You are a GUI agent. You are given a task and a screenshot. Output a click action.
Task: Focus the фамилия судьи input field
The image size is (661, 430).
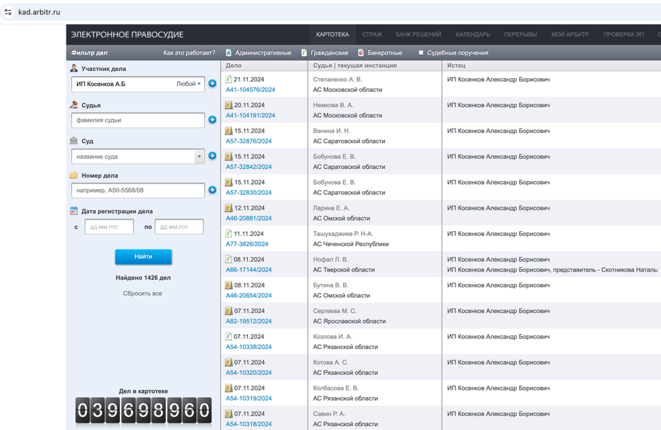(138, 120)
